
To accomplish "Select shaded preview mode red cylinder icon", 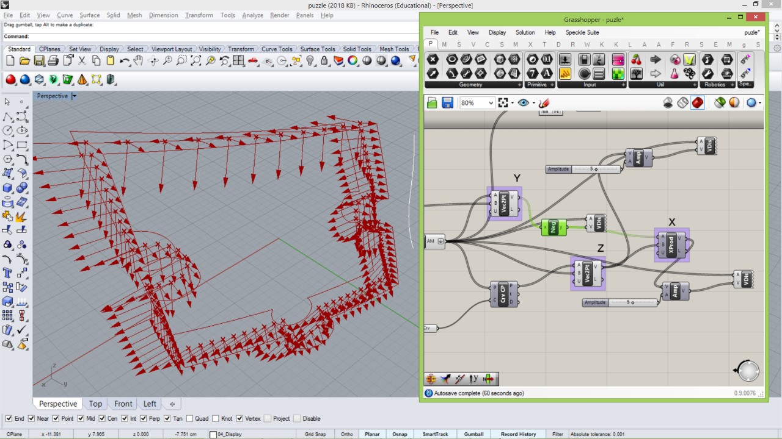I will (x=698, y=103).
